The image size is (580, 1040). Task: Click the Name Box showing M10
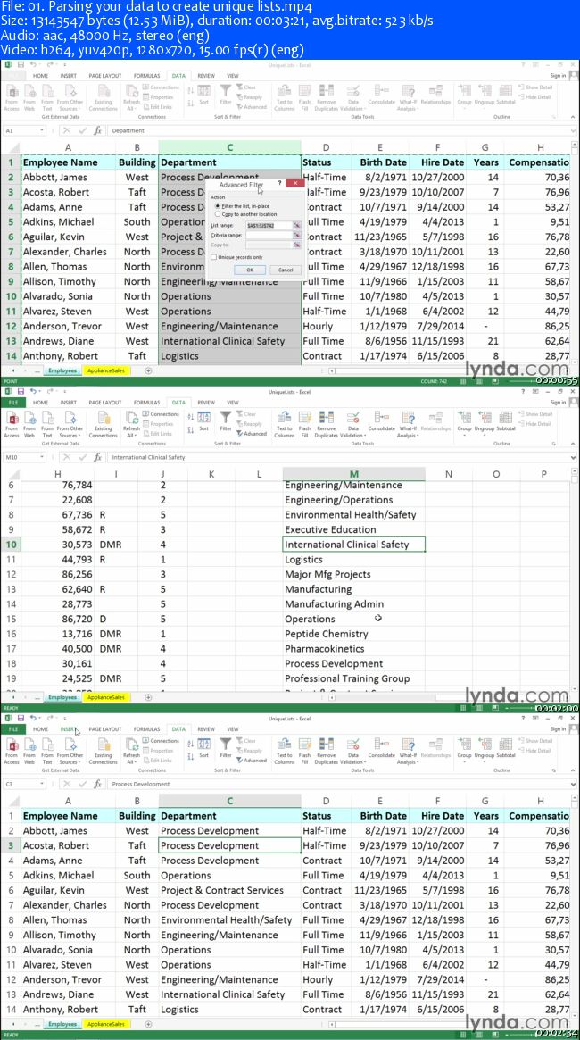click(x=21, y=458)
